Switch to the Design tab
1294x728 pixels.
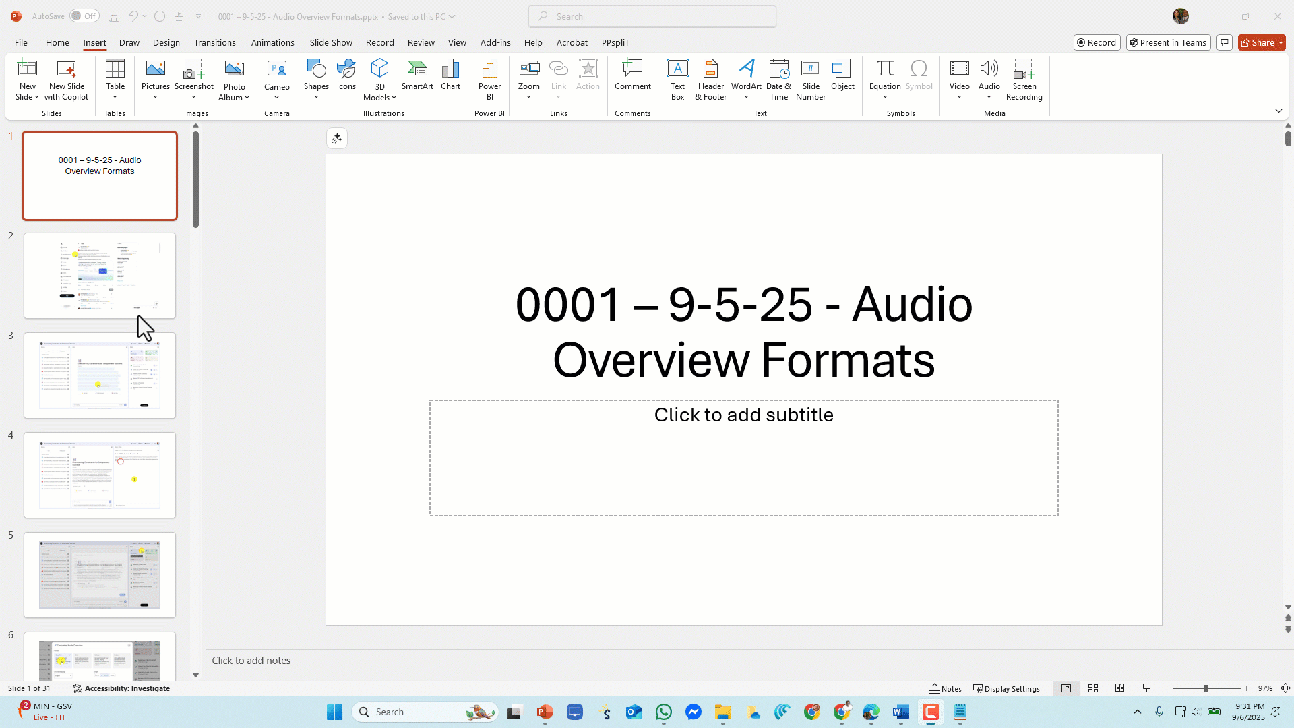166,42
